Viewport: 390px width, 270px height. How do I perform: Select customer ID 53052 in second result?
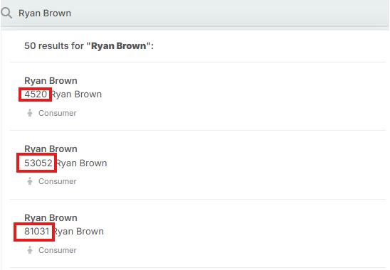(x=38, y=163)
